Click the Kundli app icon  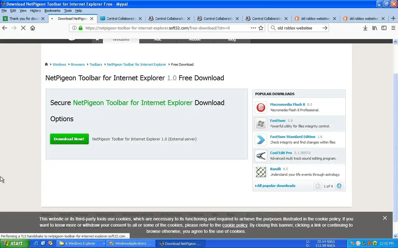pos(261,172)
